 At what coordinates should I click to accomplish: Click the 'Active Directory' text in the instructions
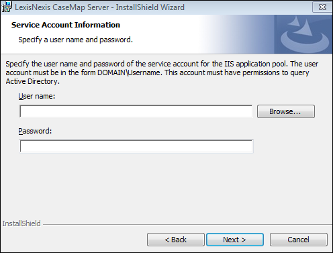pyautogui.click(x=32, y=81)
